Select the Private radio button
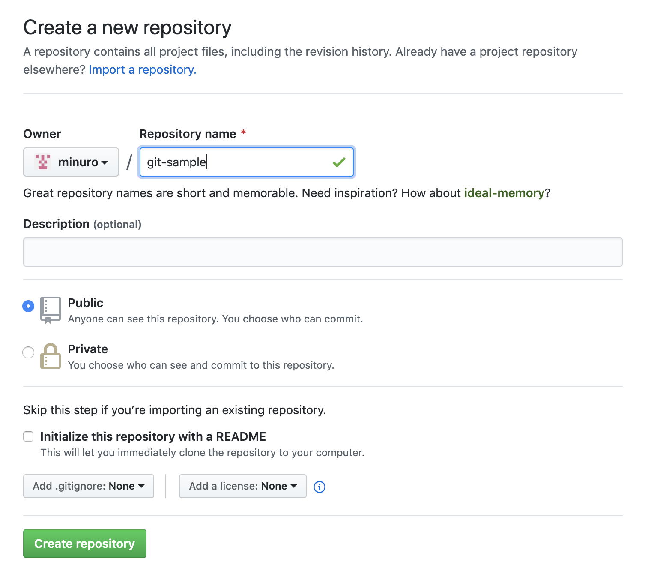Image resolution: width=651 pixels, height=583 pixels. tap(28, 352)
